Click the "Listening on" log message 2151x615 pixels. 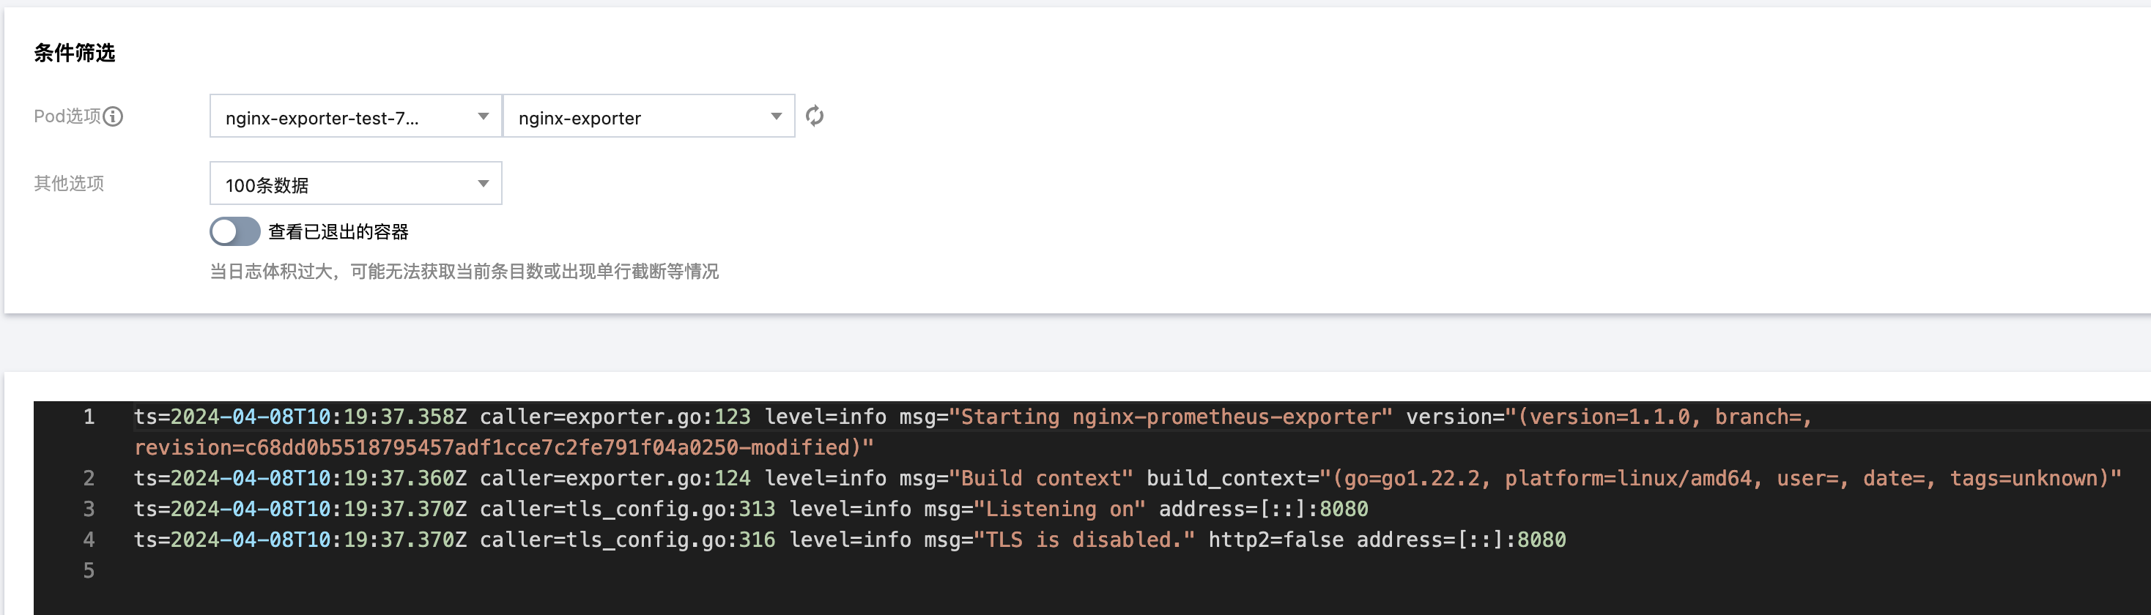point(1059,510)
